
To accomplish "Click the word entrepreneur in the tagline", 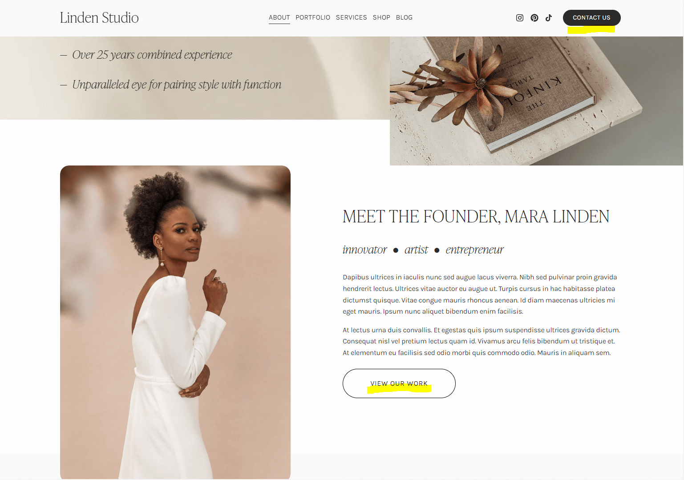I will click(x=474, y=250).
